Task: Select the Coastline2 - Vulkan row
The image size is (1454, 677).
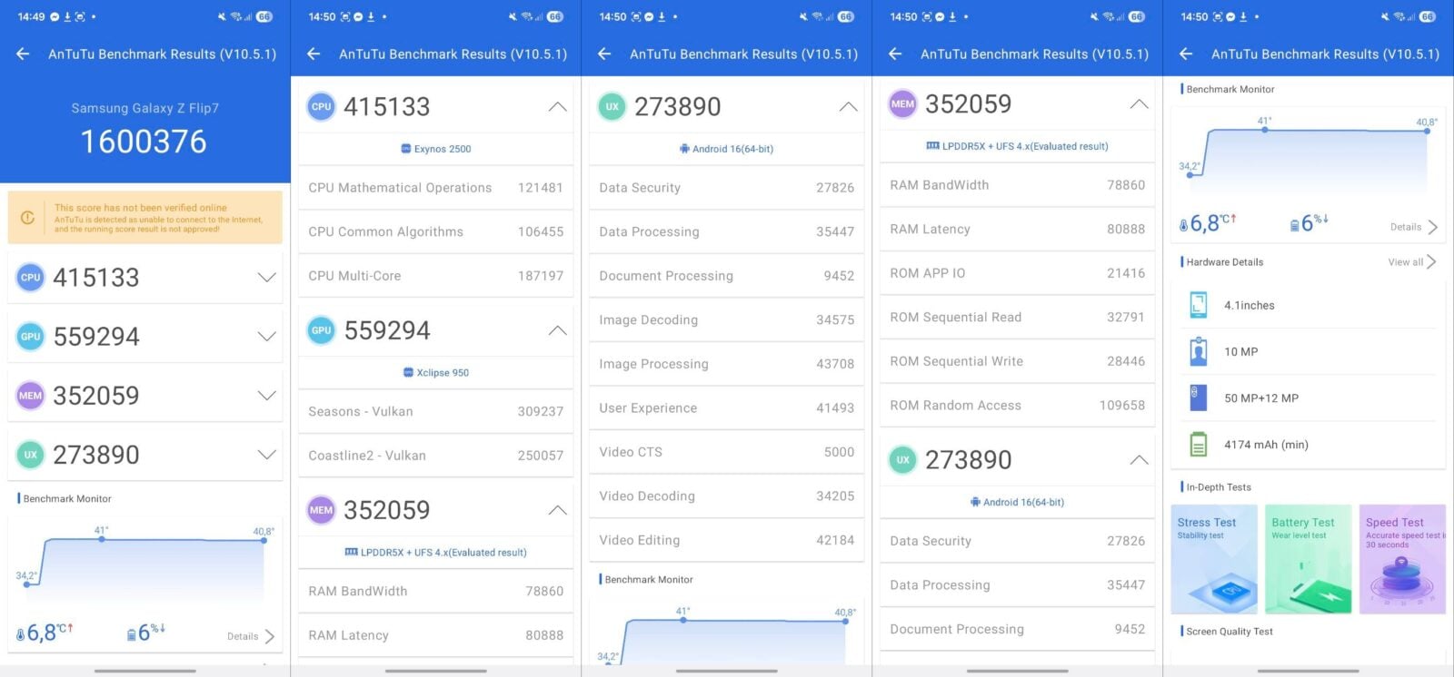Action: coord(436,456)
